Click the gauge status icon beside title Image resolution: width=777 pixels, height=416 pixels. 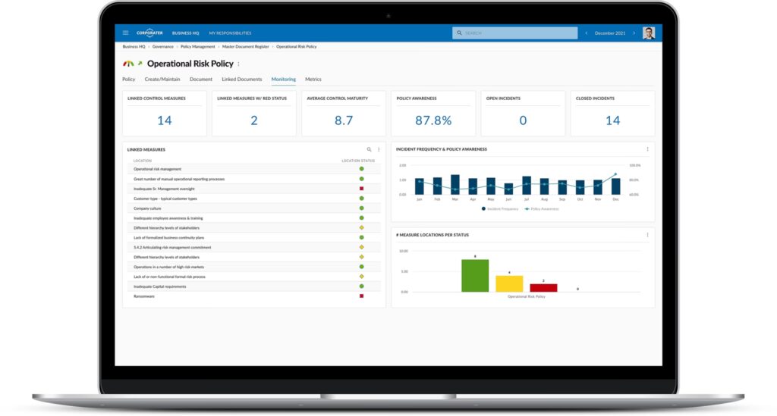point(128,64)
